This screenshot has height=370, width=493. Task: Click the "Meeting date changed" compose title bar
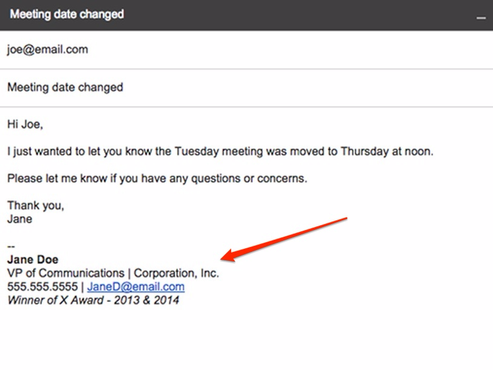click(67, 14)
